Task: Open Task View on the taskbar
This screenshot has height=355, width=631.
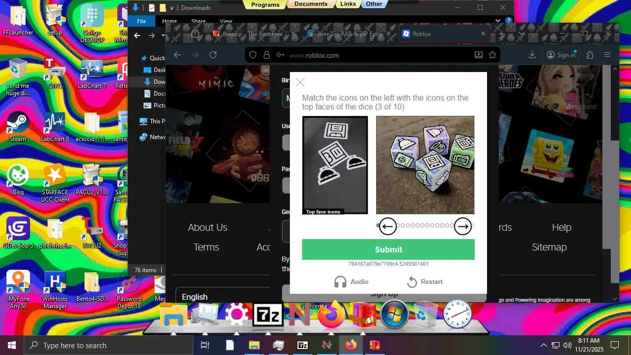Action: (x=205, y=345)
